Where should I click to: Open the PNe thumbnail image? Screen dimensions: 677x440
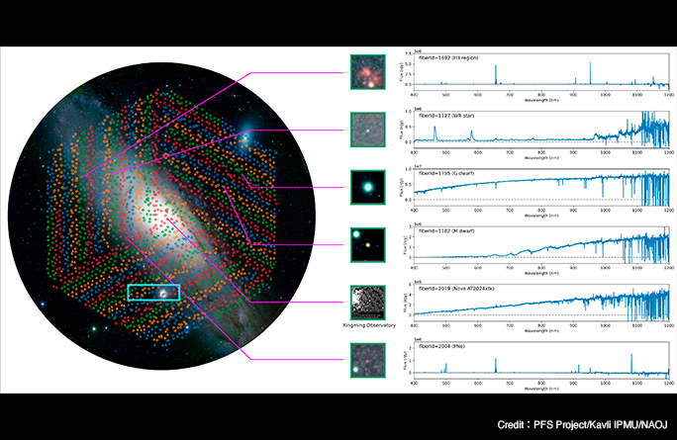click(x=367, y=358)
